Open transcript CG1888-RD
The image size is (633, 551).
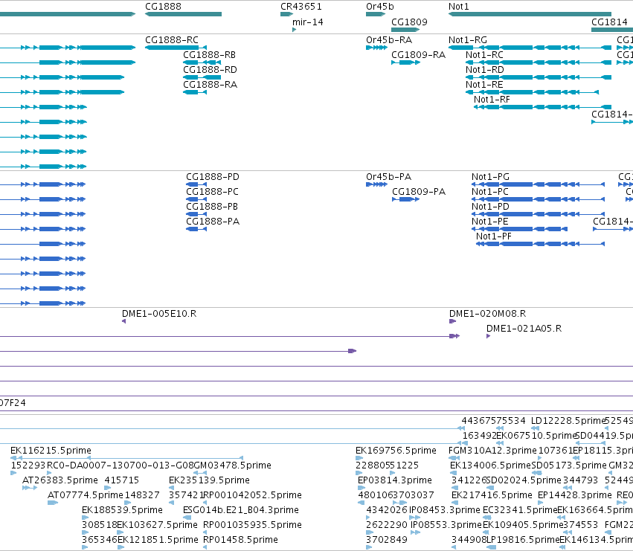point(210,70)
